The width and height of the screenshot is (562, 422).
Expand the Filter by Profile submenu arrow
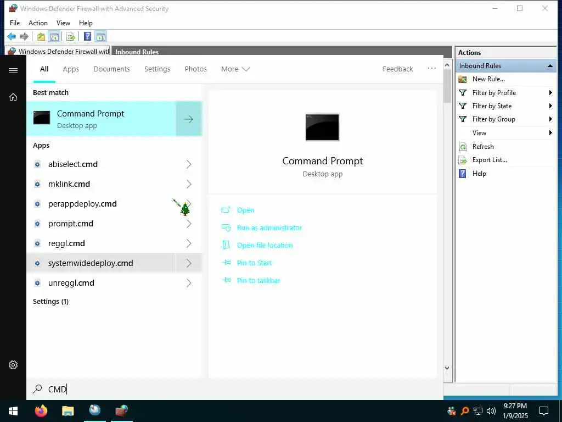pyautogui.click(x=550, y=93)
